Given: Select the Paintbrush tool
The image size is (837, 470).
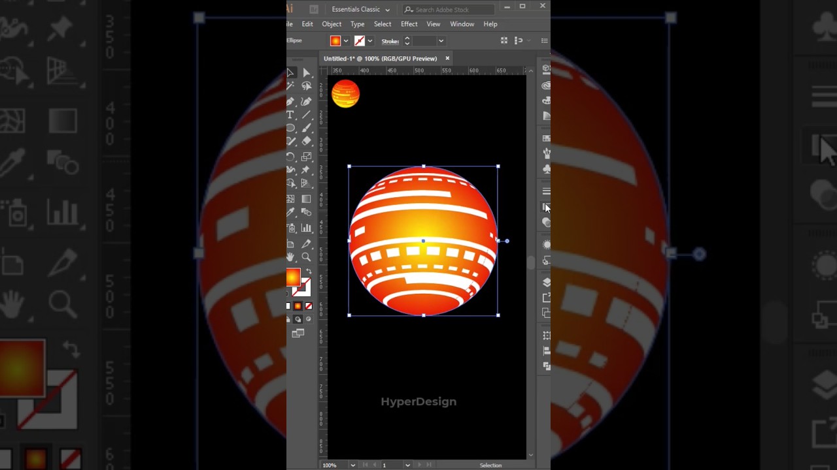Looking at the screenshot, I should (306, 129).
